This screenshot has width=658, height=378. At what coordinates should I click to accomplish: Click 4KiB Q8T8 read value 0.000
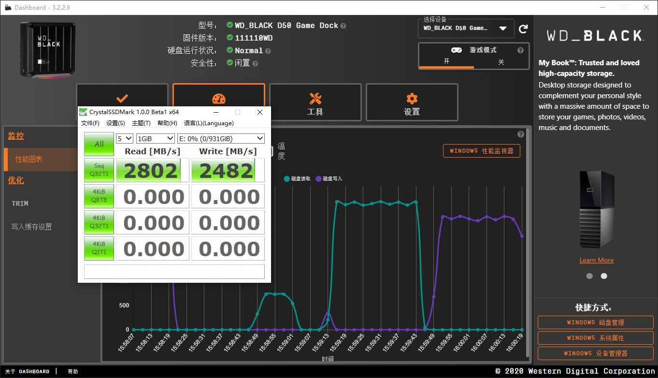pyautogui.click(x=152, y=196)
